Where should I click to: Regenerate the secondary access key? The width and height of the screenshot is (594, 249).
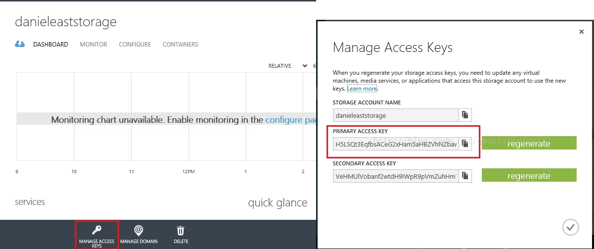pyautogui.click(x=529, y=176)
